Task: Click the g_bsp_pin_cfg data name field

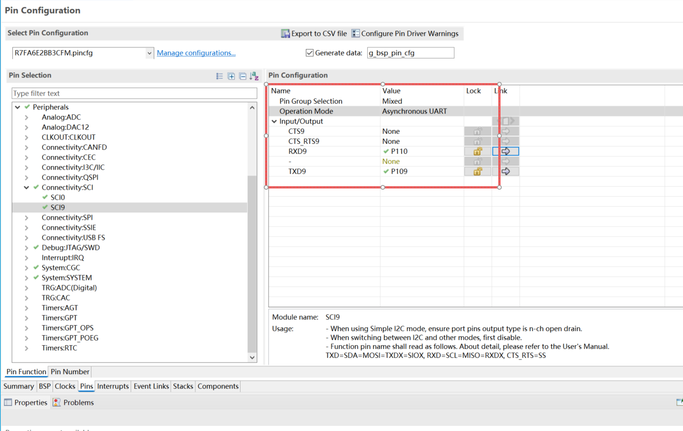Action: coord(410,53)
